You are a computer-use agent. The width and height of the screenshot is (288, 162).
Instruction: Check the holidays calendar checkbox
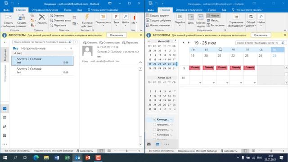click(154, 125)
